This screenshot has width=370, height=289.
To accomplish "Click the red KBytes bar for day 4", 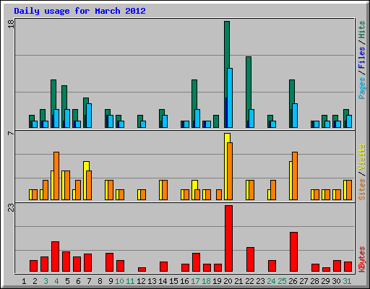I will tap(55, 256).
